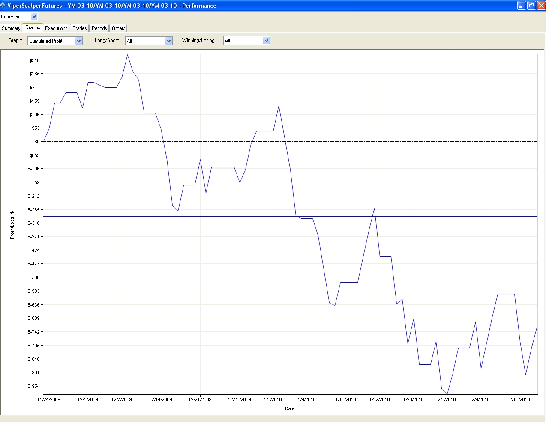Click the 1/16/2010 date label
546x423 pixels.
point(345,399)
